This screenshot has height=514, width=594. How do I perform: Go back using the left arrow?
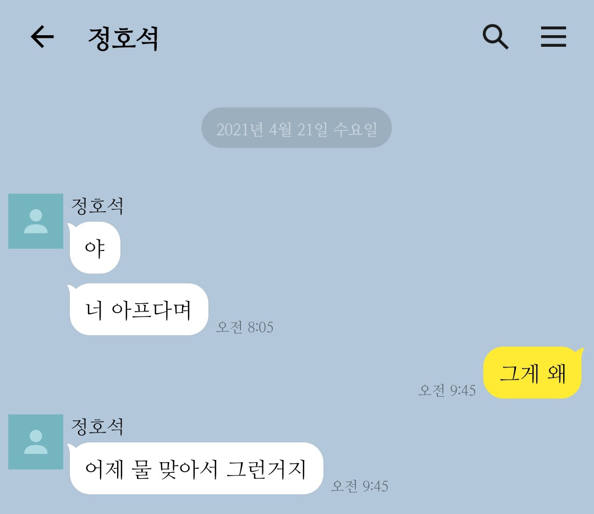[x=42, y=37]
